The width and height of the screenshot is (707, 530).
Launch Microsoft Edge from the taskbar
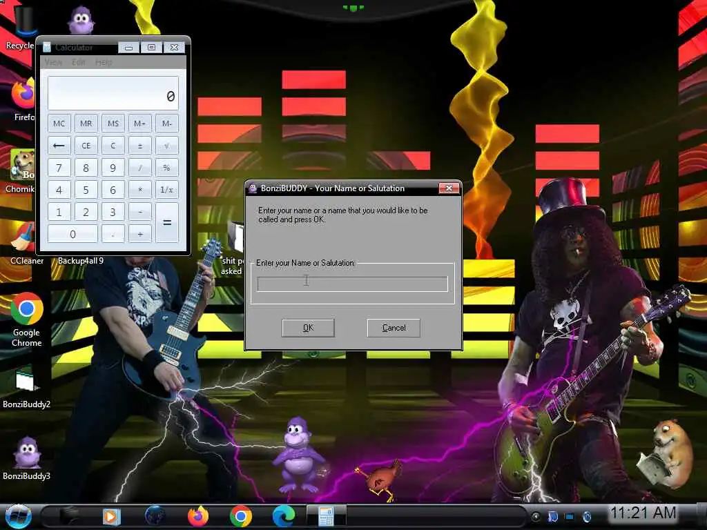284,516
